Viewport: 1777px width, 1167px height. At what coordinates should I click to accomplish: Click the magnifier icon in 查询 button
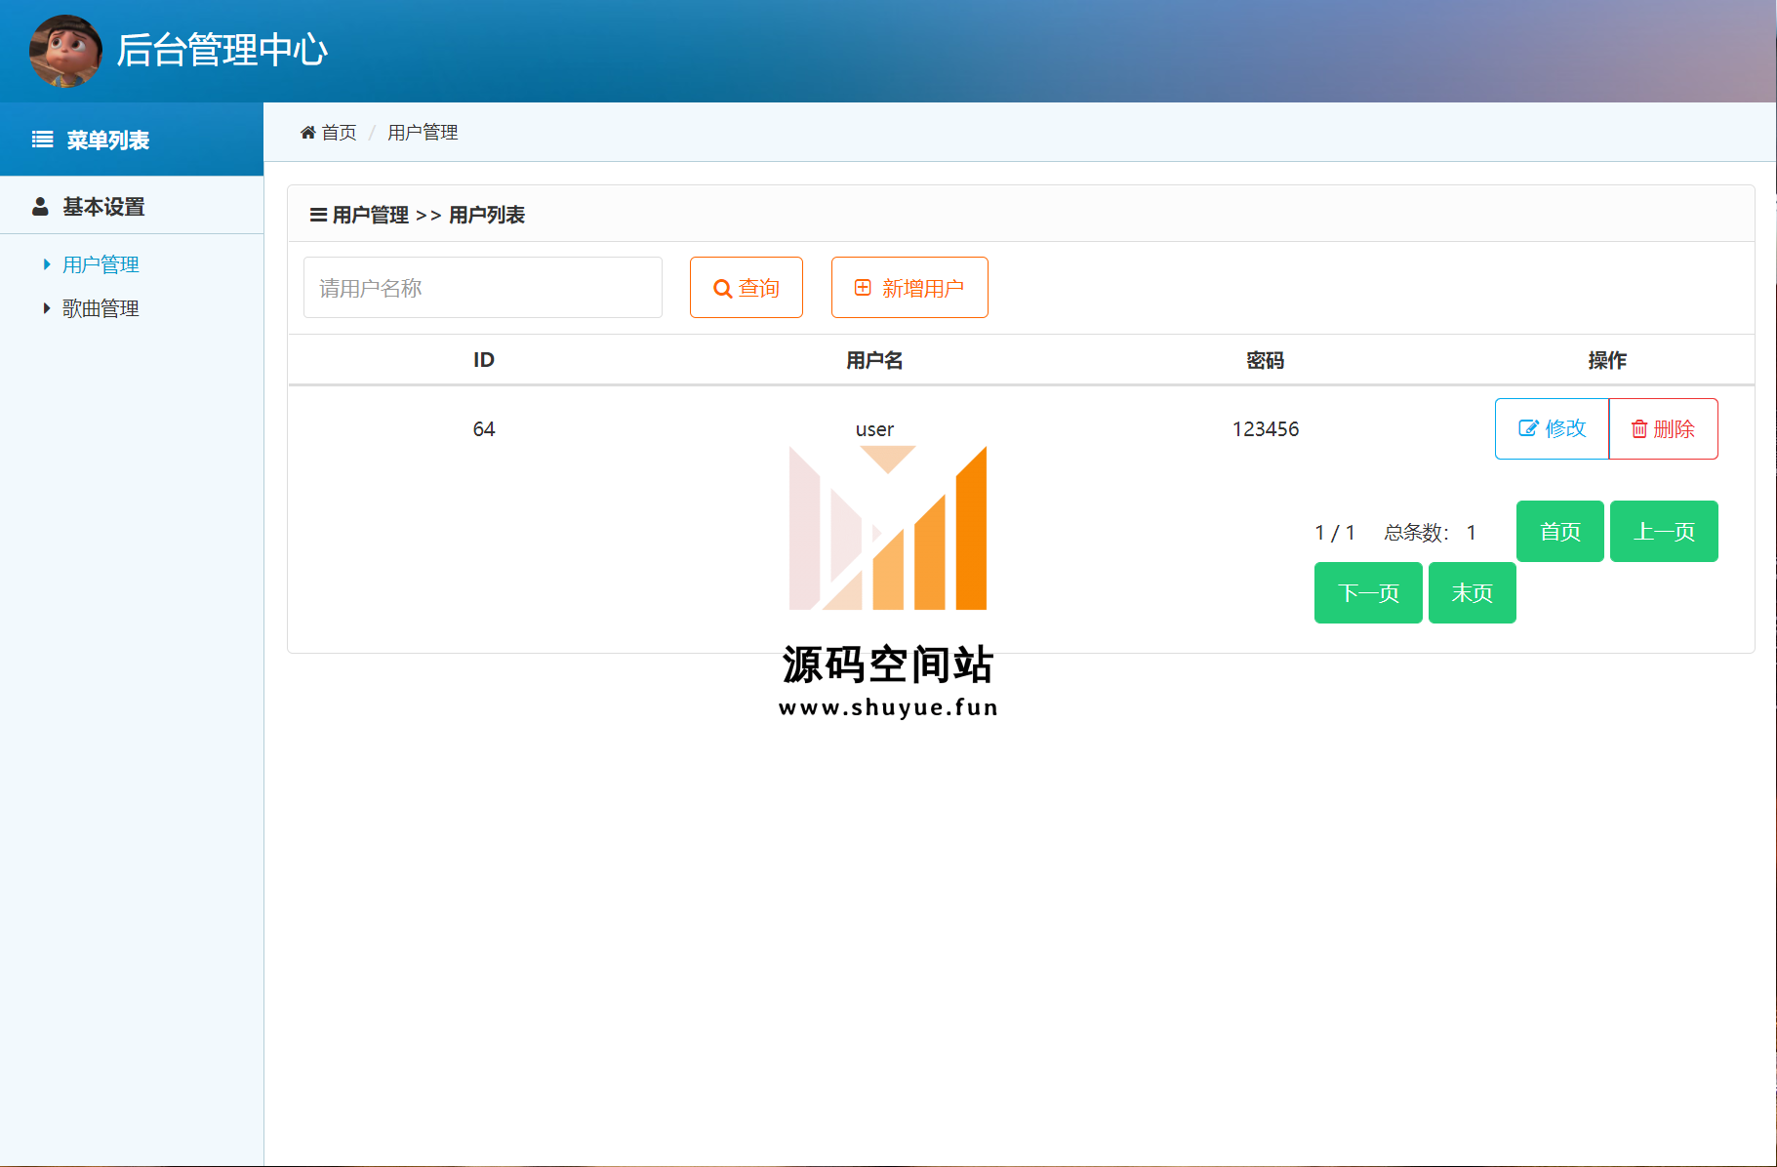click(x=723, y=289)
